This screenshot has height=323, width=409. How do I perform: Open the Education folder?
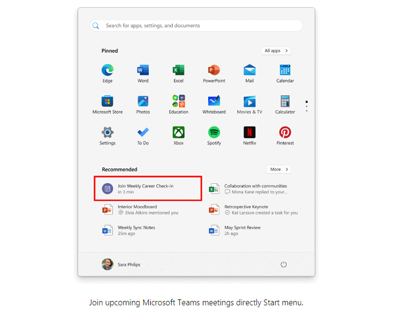point(178,104)
